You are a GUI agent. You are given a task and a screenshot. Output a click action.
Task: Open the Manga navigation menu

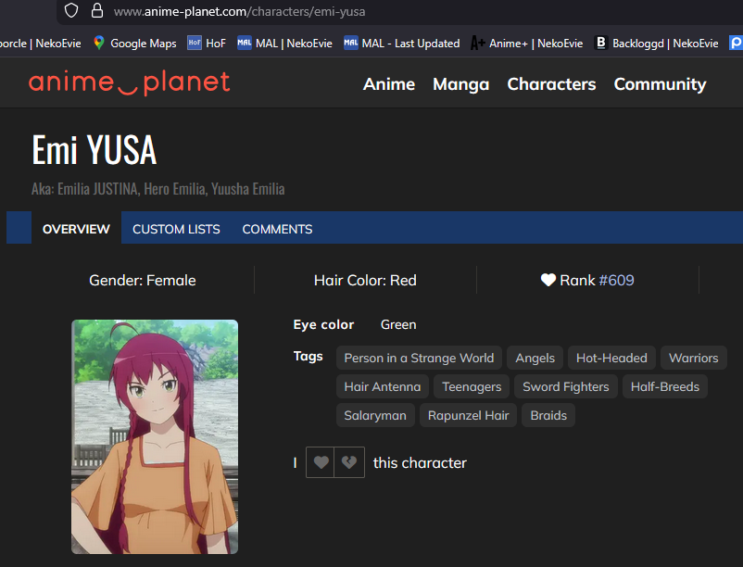[461, 83]
